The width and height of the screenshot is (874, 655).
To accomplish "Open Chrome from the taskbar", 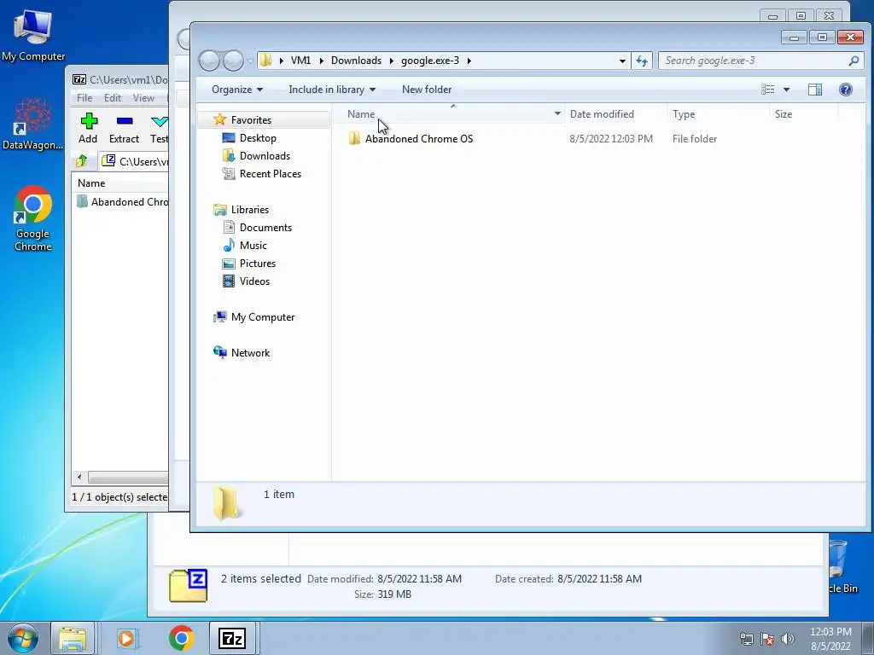I will tap(181, 638).
